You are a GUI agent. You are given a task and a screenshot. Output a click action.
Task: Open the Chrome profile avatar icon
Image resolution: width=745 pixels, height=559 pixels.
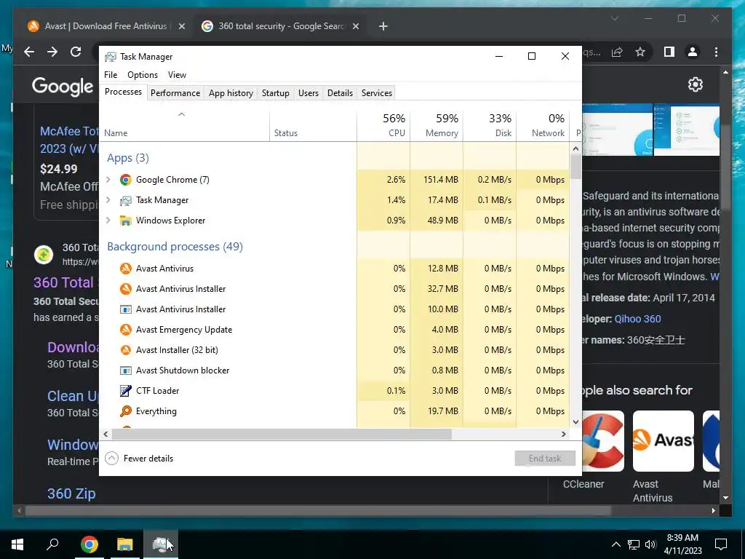click(693, 52)
